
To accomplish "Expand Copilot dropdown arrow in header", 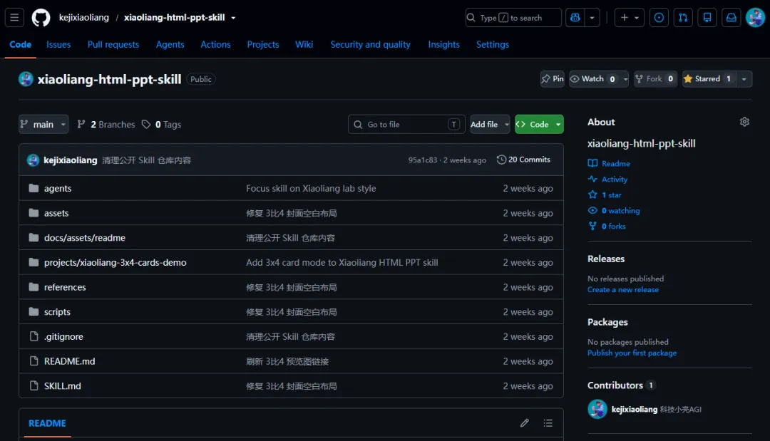I will tap(592, 18).
